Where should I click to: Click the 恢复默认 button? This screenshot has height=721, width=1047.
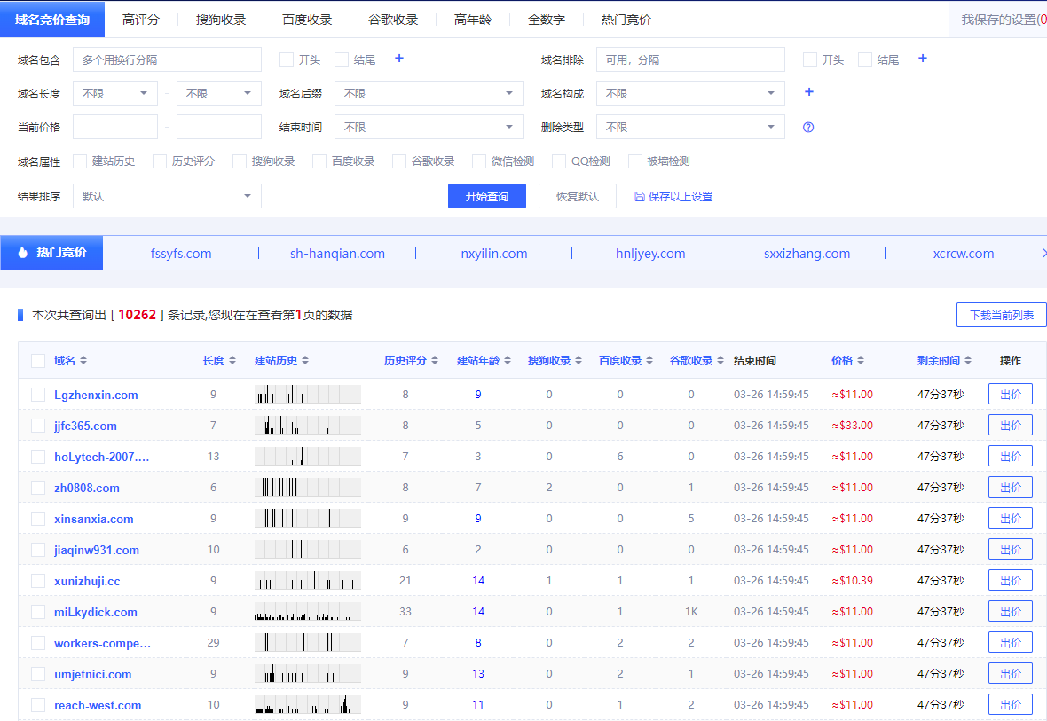tap(578, 196)
